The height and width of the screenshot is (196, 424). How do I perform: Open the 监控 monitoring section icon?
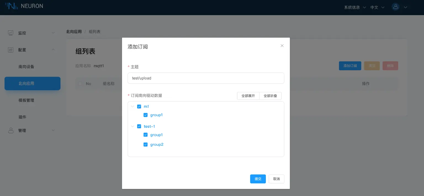[10, 33]
